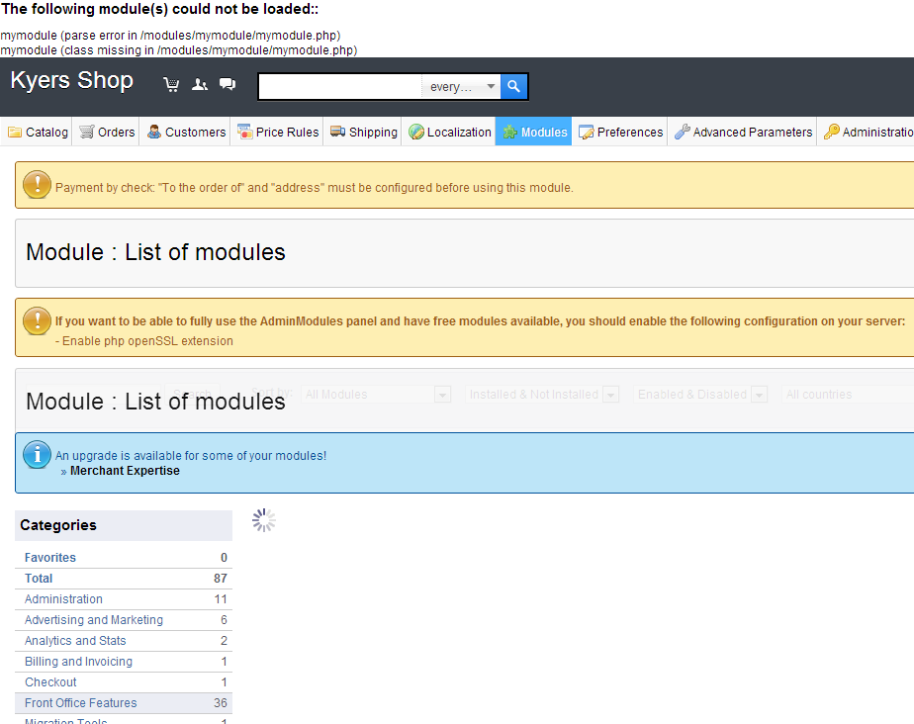
Task: Open the Price Rules menu tab
Action: point(277,132)
